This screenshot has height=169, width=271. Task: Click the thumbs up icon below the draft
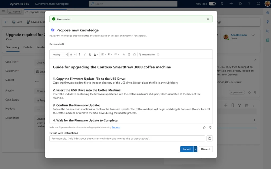point(204,127)
